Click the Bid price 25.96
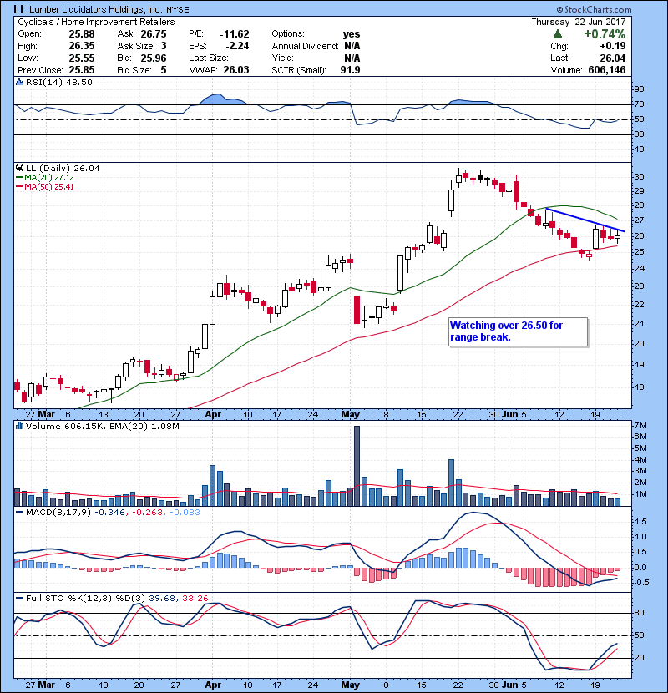Image resolution: width=668 pixels, height=693 pixels. pos(154,58)
